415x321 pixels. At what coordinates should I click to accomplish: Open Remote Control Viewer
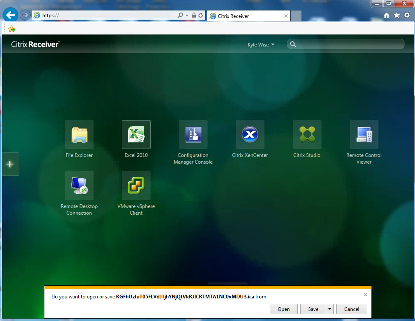(x=363, y=135)
